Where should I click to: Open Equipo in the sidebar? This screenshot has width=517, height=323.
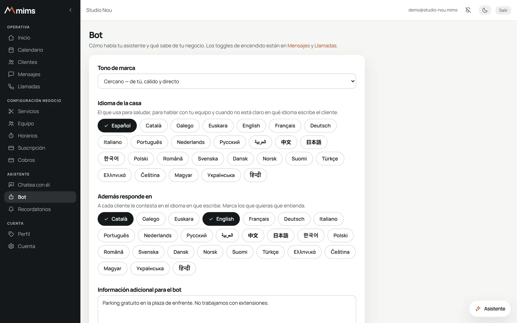40,123
